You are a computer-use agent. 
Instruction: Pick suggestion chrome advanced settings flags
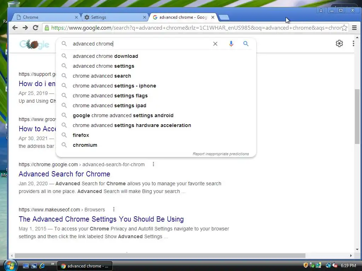(x=156, y=96)
